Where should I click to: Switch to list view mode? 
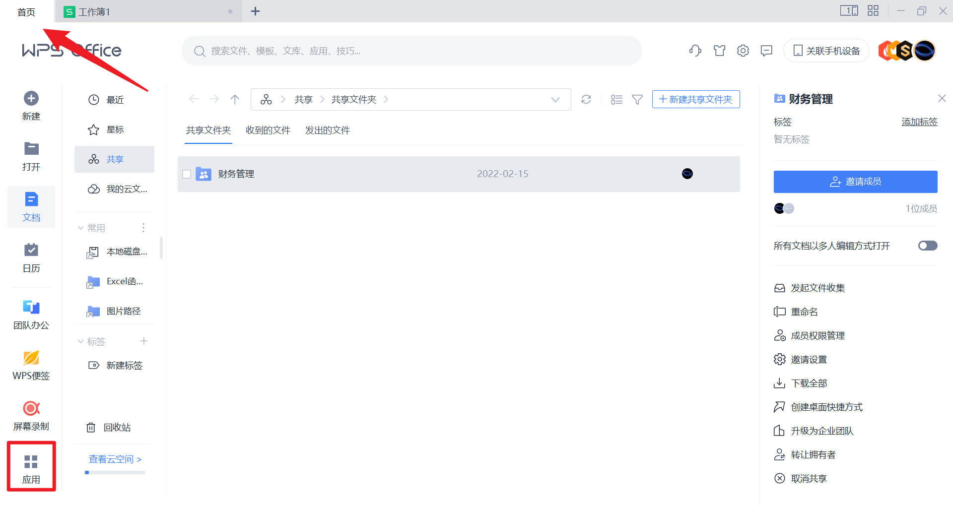click(x=616, y=99)
